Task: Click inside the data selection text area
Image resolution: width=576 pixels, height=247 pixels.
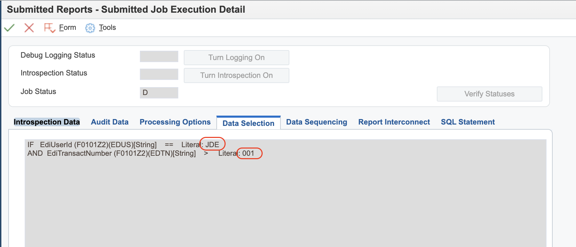Action: pyautogui.click(x=285, y=199)
